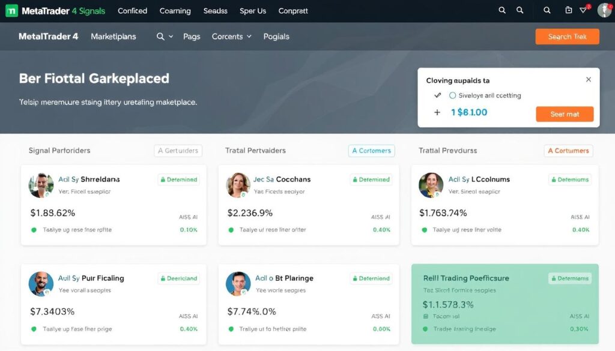The image size is (615, 351).
Task: Click the $7.74%.0% value
Action: 252,312
